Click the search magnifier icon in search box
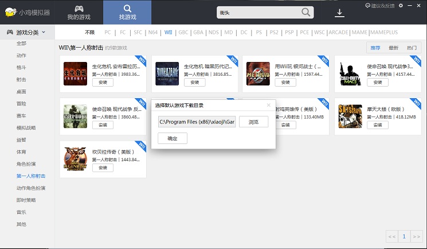Image resolution: width=427 pixels, height=249 pixels. pos(306,12)
